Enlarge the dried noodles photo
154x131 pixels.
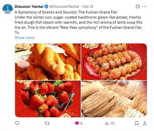pos(114,99)
